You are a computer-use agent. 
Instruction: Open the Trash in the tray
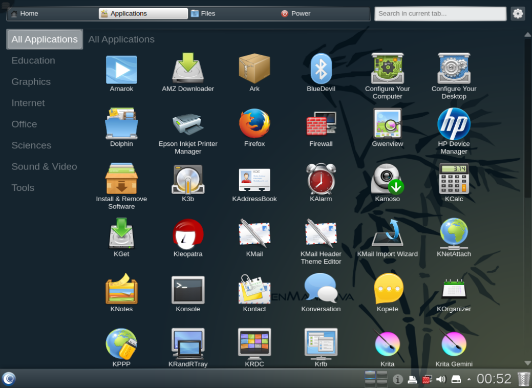[523, 379]
